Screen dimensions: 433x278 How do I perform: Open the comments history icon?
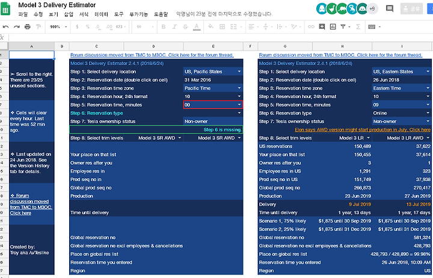click(389, 8)
